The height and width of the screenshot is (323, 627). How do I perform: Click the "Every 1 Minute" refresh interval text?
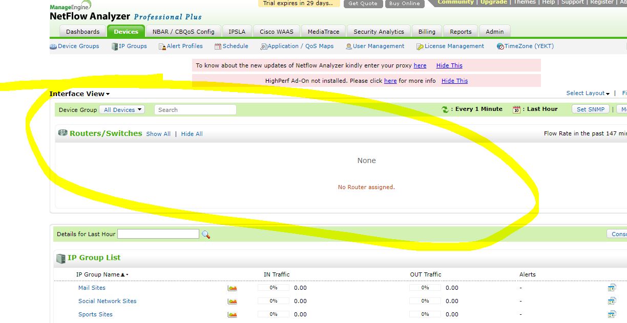[x=479, y=109]
